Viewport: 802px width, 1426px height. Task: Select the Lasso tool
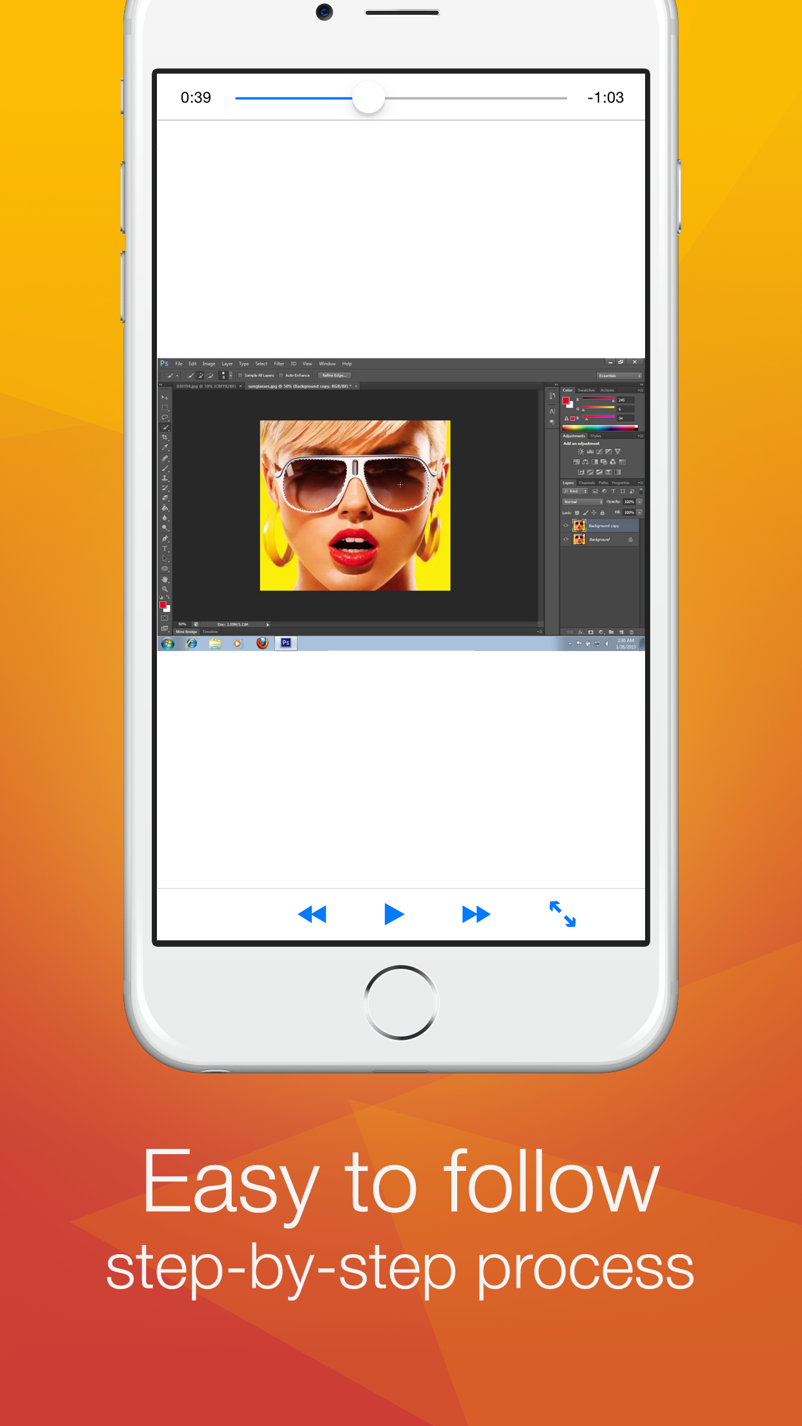point(165,417)
